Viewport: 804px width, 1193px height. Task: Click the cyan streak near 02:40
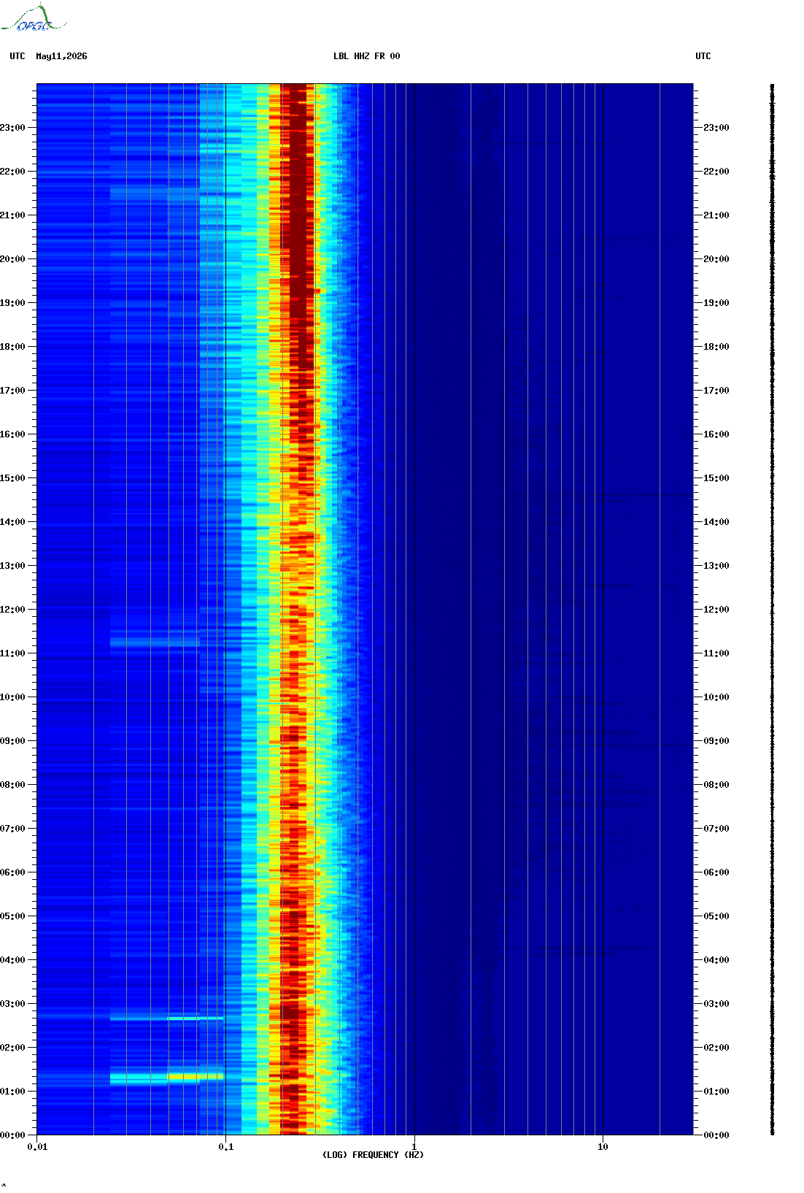pyautogui.click(x=195, y=1018)
